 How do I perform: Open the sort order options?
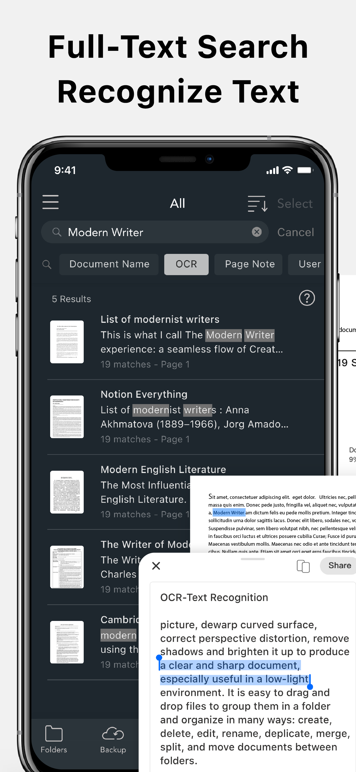tap(258, 204)
